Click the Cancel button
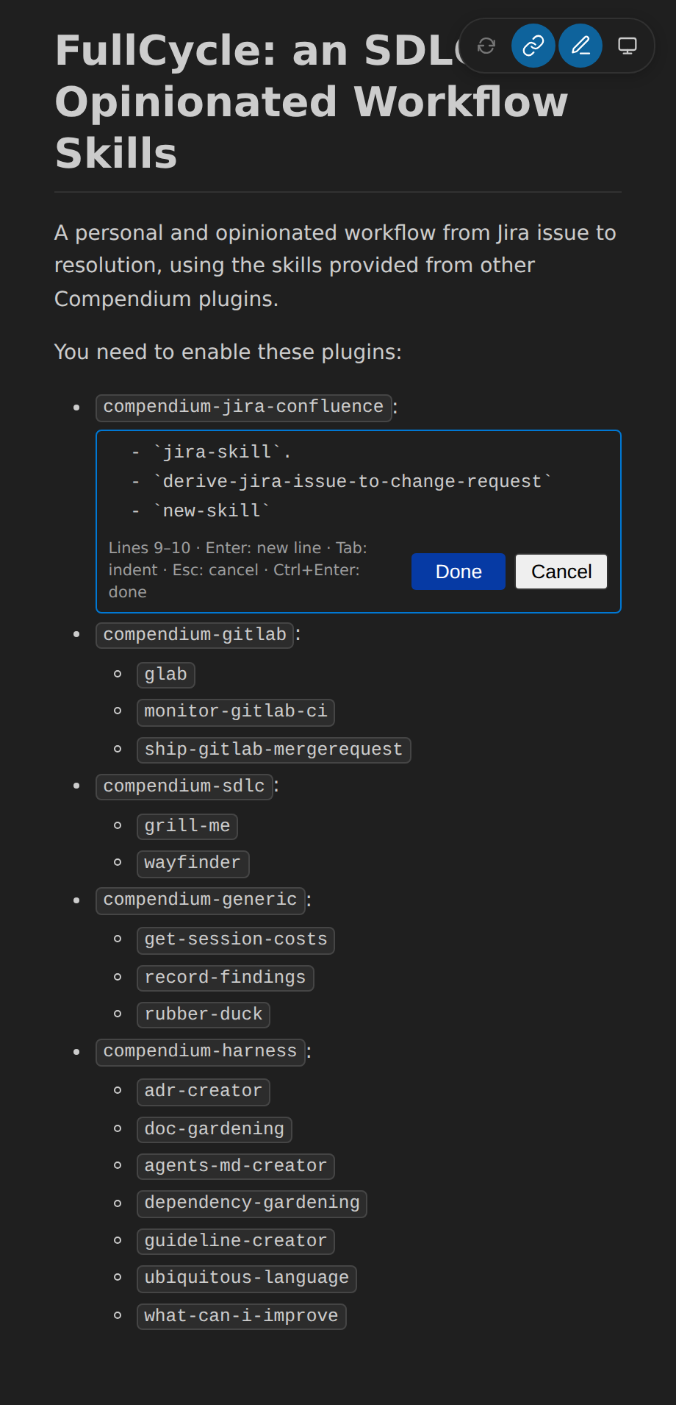Image resolution: width=676 pixels, height=1405 pixels. tap(561, 572)
